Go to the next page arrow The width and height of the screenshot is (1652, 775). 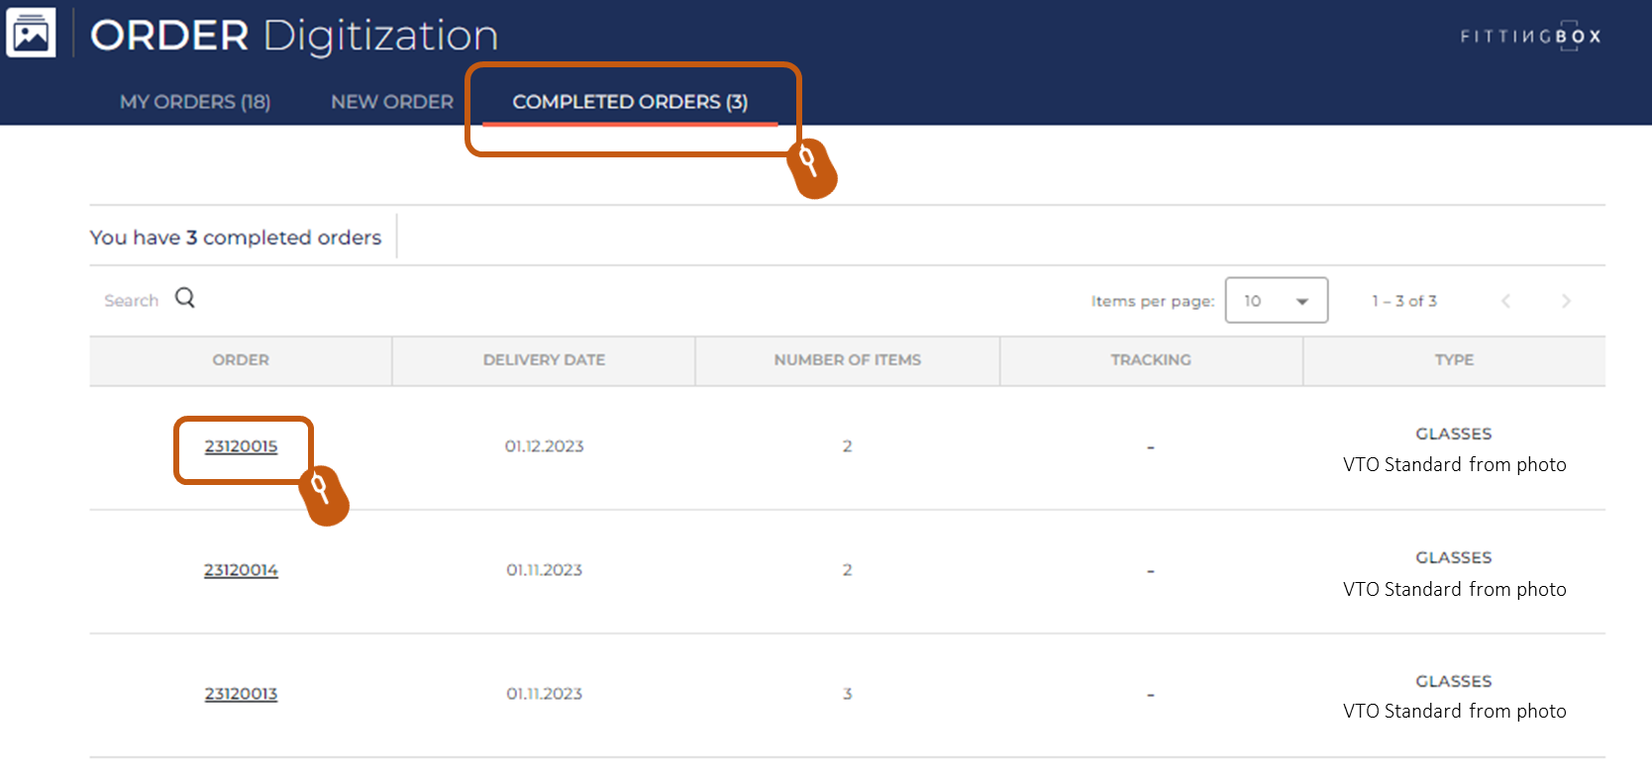pyautogui.click(x=1565, y=301)
